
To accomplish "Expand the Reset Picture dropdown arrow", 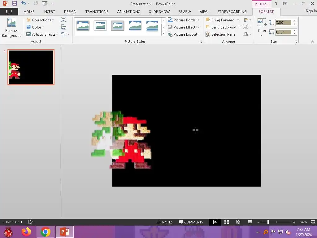I will pyautogui.click(x=68, y=34).
